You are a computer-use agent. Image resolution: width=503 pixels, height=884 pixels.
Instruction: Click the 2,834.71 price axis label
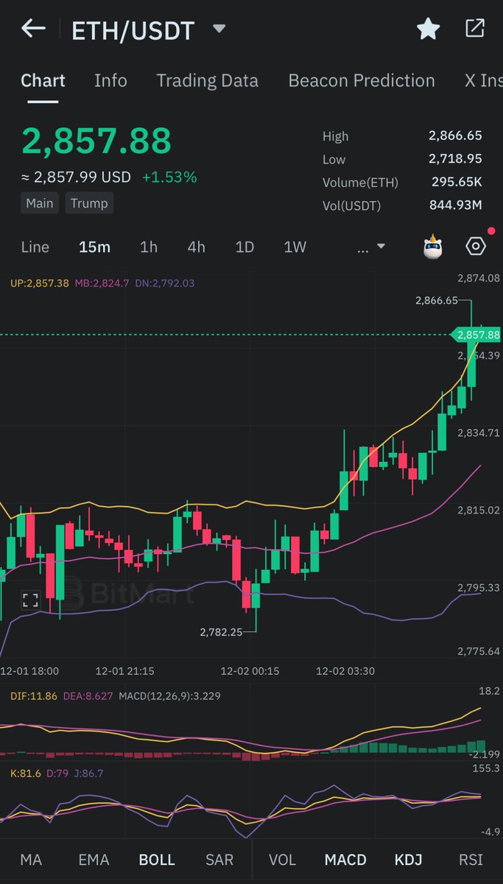coord(479,432)
